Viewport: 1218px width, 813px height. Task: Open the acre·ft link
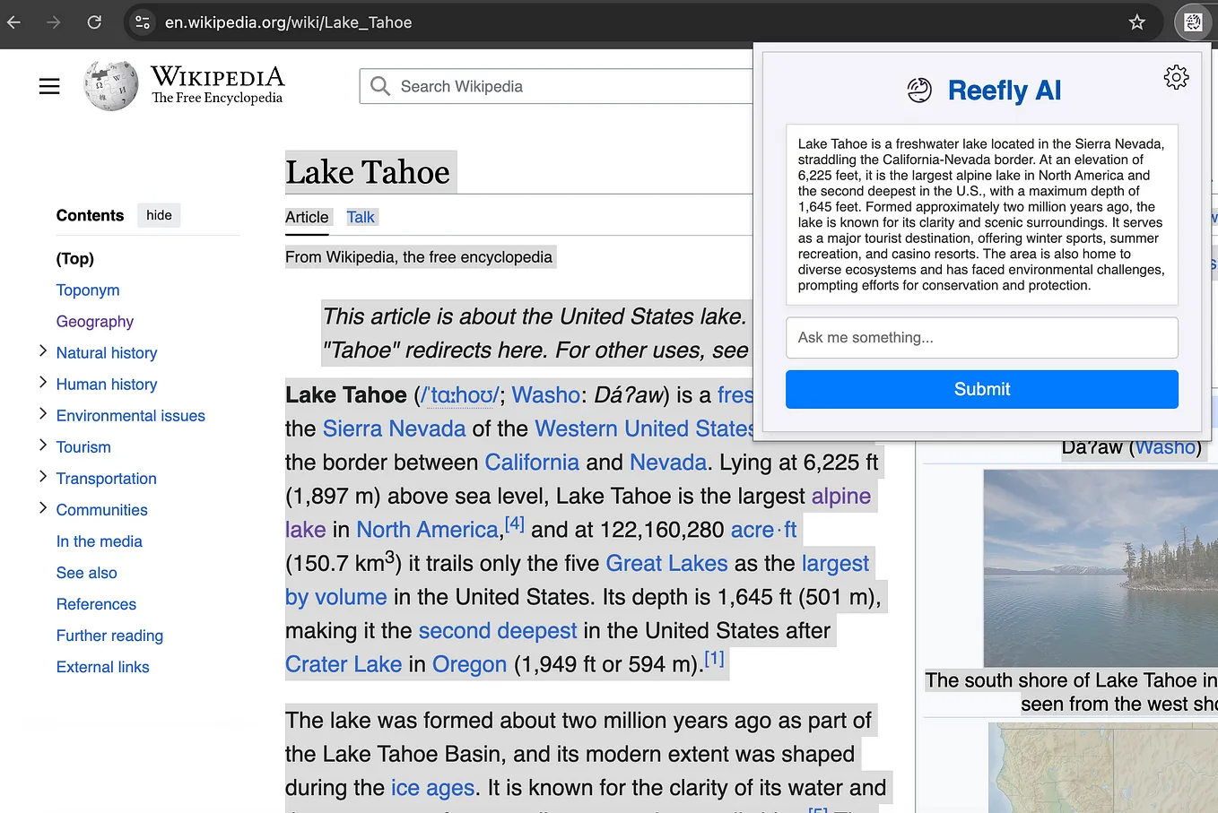(763, 530)
